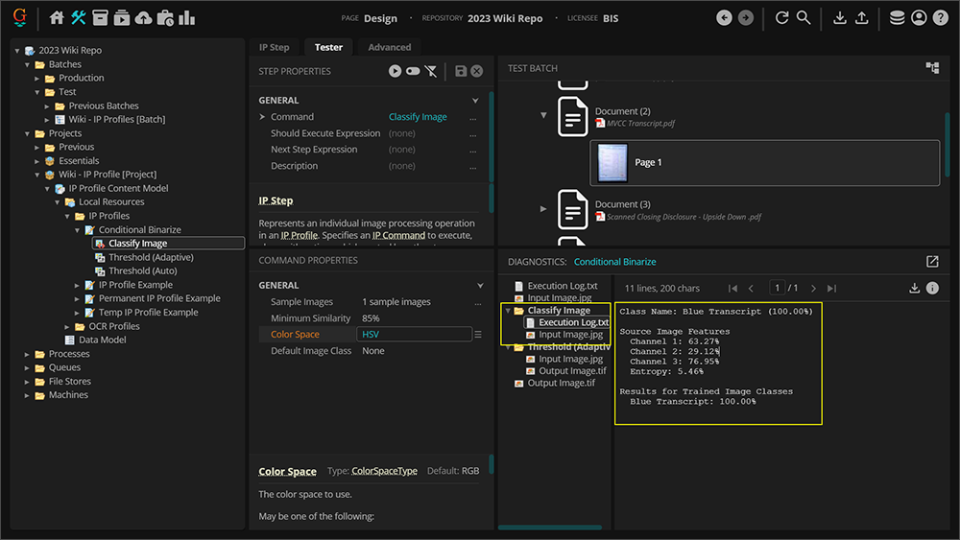The height and width of the screenshot is (540, 960).
Task: Click the Home icon in top toolbar
Action: 57,17
